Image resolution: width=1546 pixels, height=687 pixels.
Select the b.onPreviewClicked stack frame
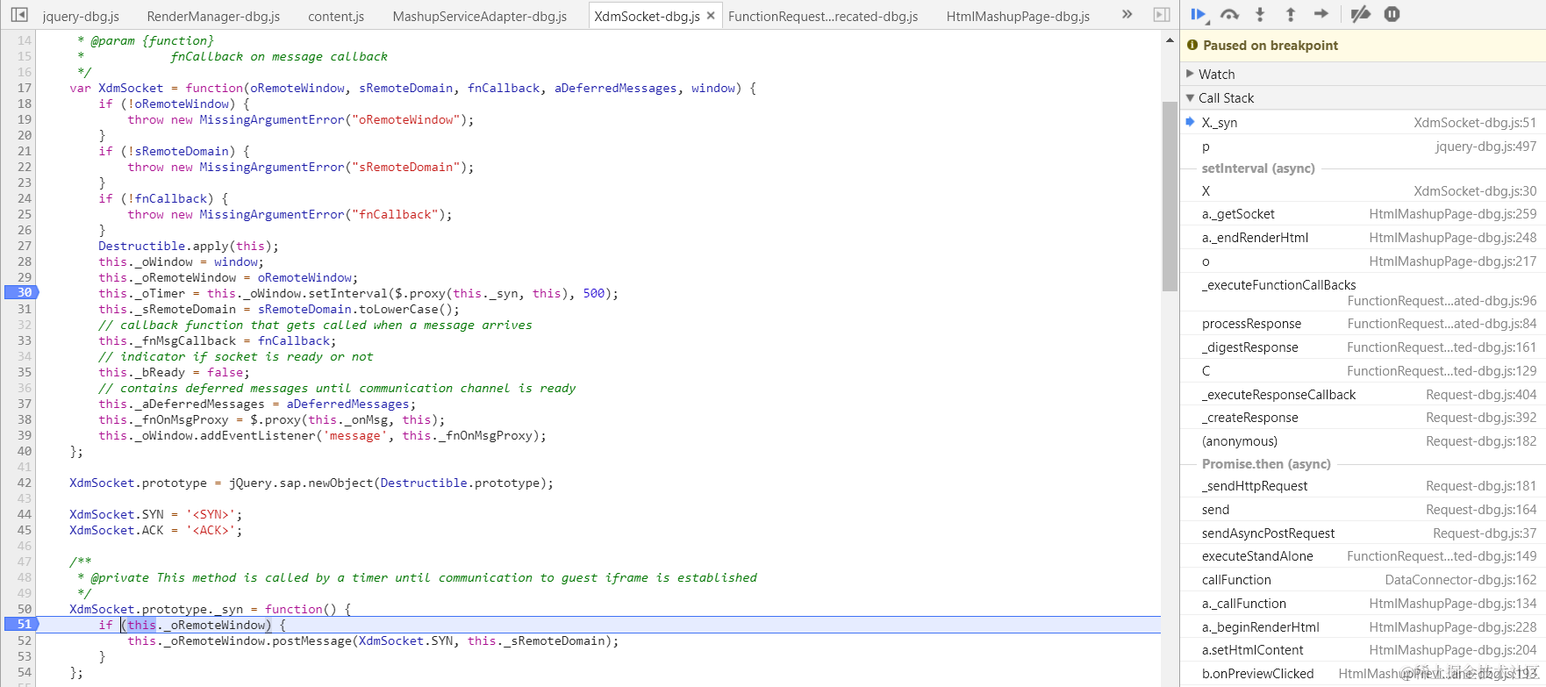pyautogui.click(x=1362, y=674)
